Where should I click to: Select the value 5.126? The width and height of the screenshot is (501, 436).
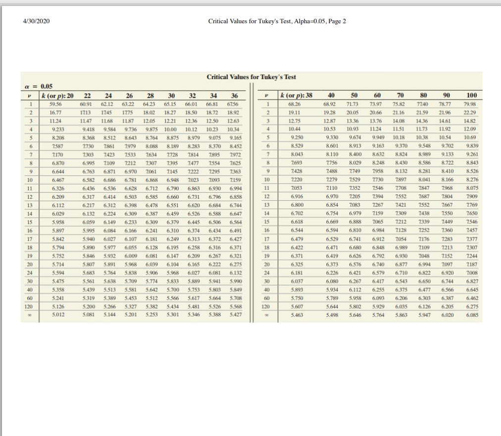pyautogui.click(x=58, y=307)
